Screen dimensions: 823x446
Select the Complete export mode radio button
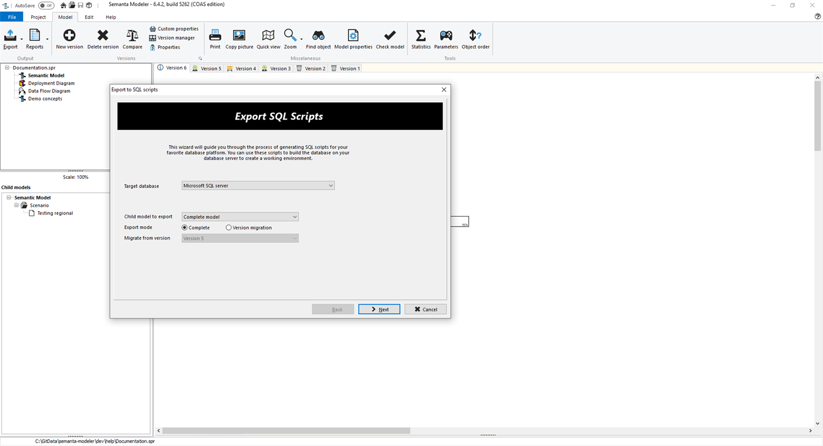click(185, 227)
